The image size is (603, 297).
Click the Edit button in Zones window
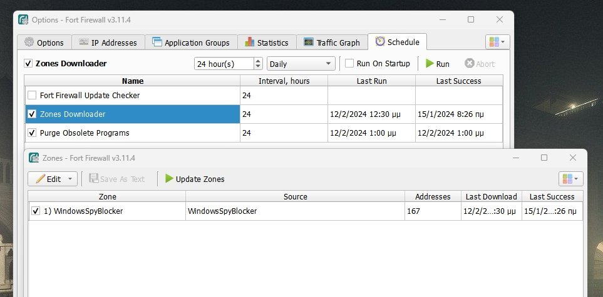click(x=48, y=179)
